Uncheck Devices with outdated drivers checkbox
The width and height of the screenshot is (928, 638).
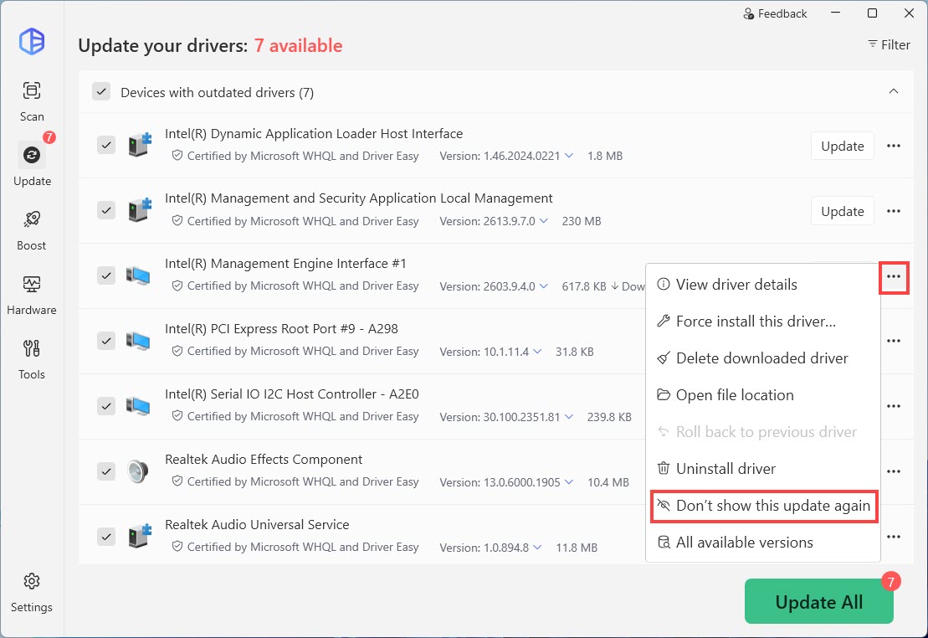click(101, 92)
